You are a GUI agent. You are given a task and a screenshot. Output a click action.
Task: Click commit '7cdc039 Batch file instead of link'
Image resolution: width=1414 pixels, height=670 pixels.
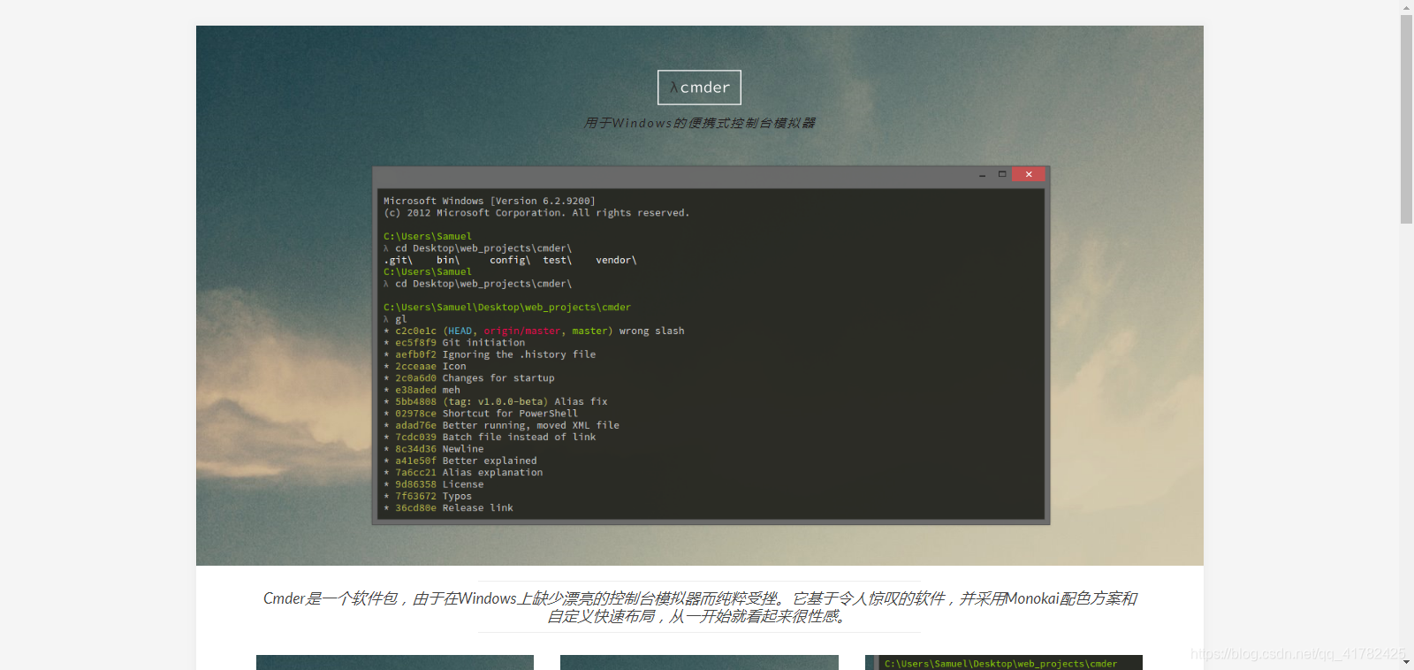(x=490, y=438)
